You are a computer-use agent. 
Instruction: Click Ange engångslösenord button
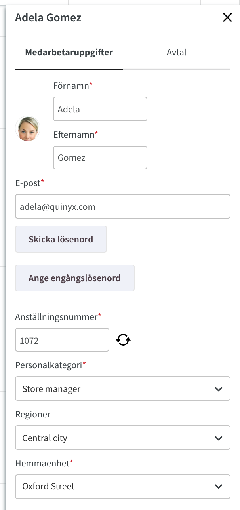(75, 278)
